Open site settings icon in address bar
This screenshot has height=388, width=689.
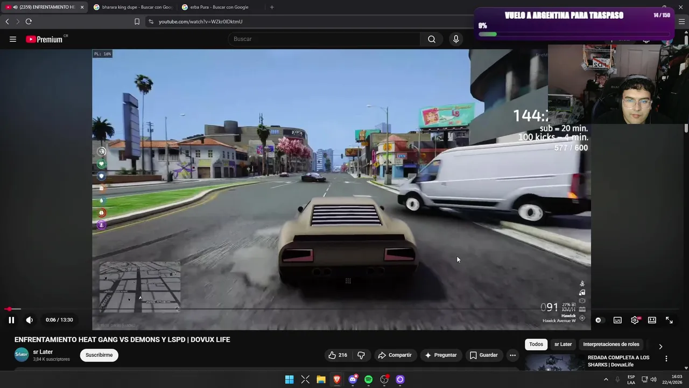[151, 22]
